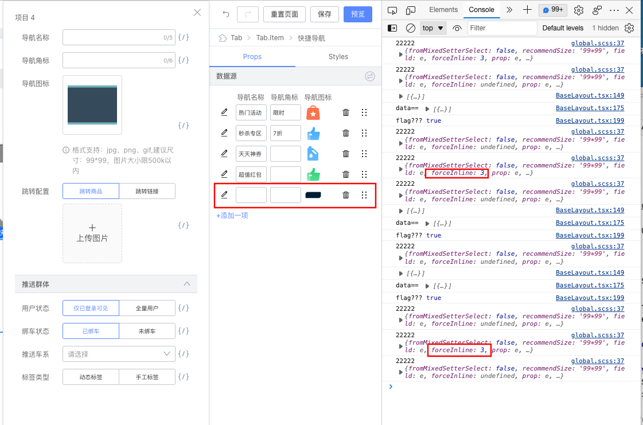Delete the 超值红包 row via its trash icon
This screenshot has height=425, width=643.
point(345,174)
